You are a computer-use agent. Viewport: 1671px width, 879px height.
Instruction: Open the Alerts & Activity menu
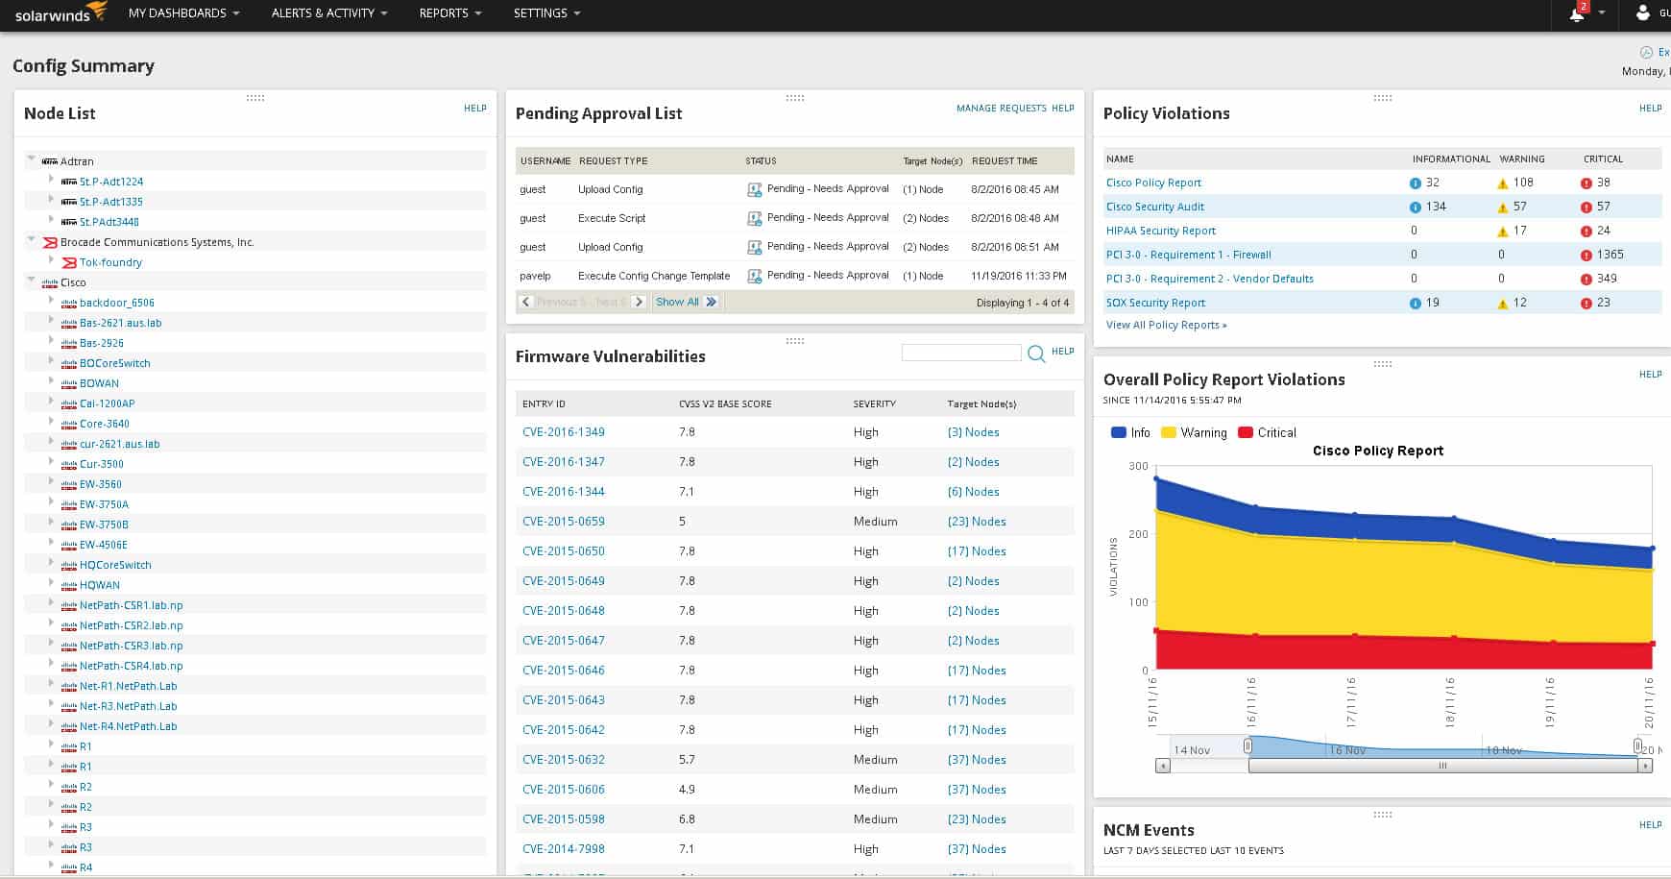(x=329, y=13)
